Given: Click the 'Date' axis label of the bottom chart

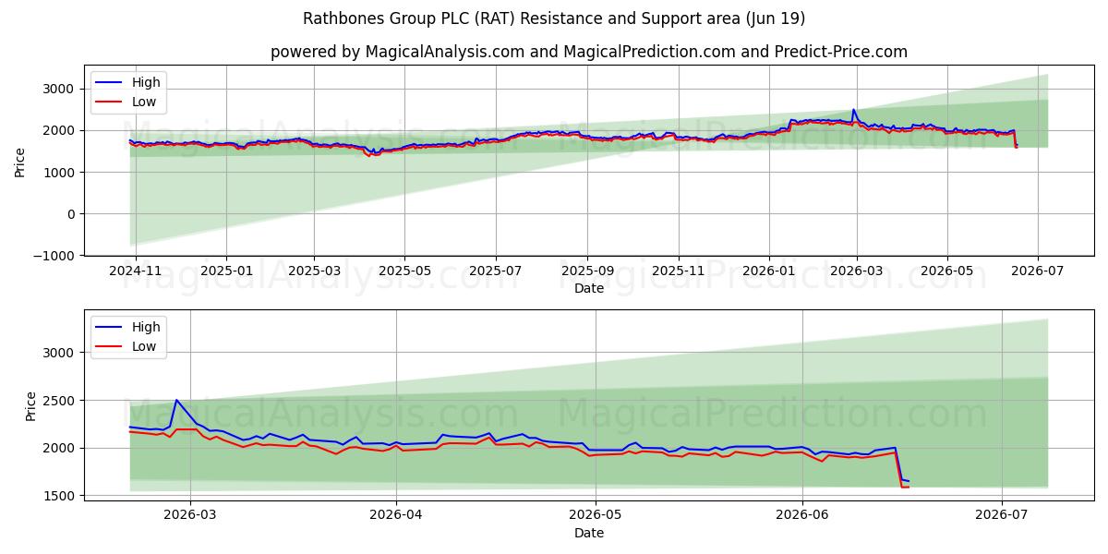Looking at the screenshot, I should [x=589, y=533].
